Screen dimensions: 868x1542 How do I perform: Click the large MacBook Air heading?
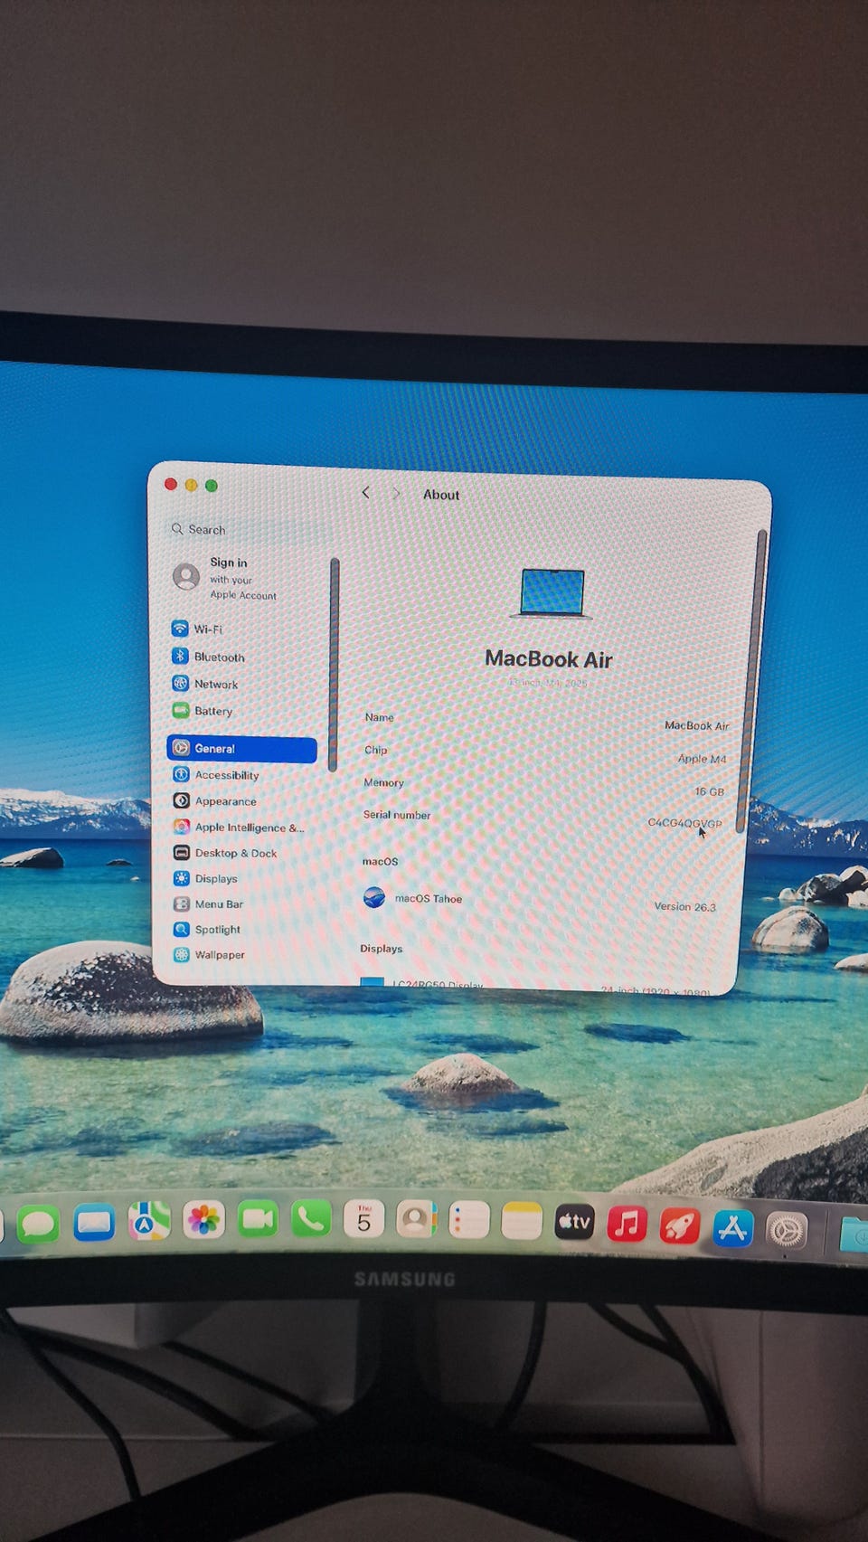point(549,659)
